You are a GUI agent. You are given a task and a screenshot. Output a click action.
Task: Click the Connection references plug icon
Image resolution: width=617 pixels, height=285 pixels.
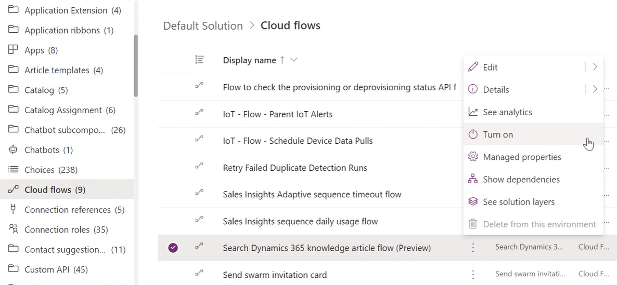(14, 209)
